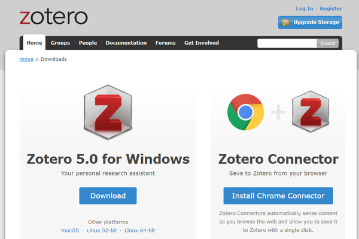Click the Register link
Viewport: 359px width, 239px height.
click(331, 8)
